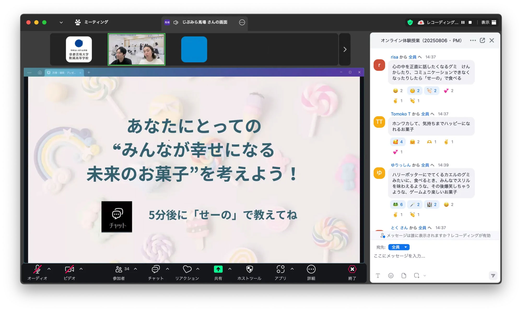
Task: Open the 詳細 more options icon
Action: pos(311,269)
